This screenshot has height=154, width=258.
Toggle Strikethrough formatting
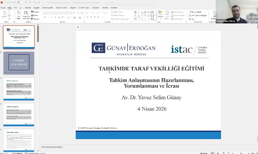point(59,17)
